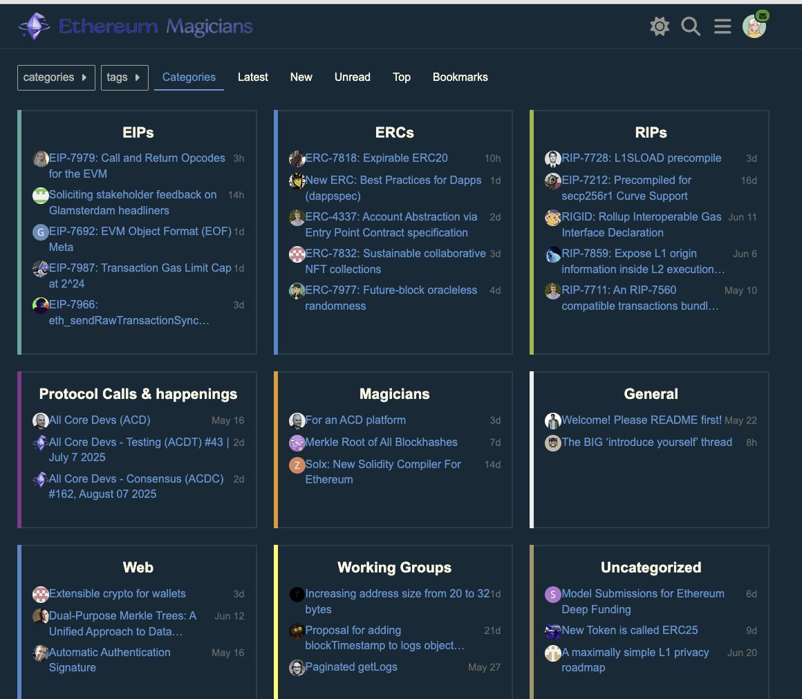Click avatar beside New ERC Best Practices topic
802x699 pixels.
(x=297, y=180)
